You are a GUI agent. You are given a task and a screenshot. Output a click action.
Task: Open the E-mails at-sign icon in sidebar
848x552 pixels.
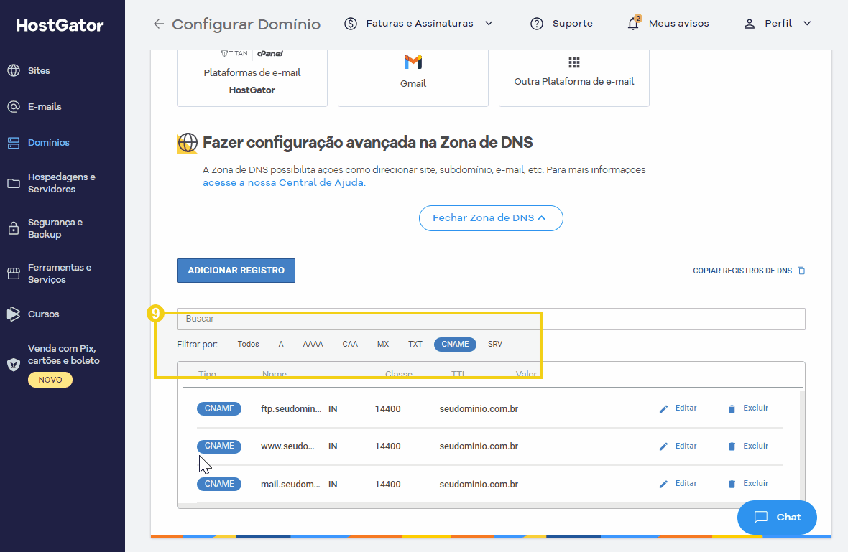click(x=14, y=107)
